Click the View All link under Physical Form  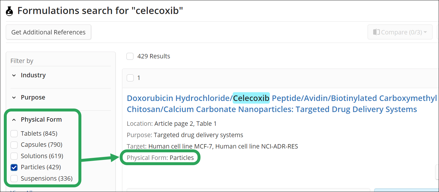coord(20,191)
